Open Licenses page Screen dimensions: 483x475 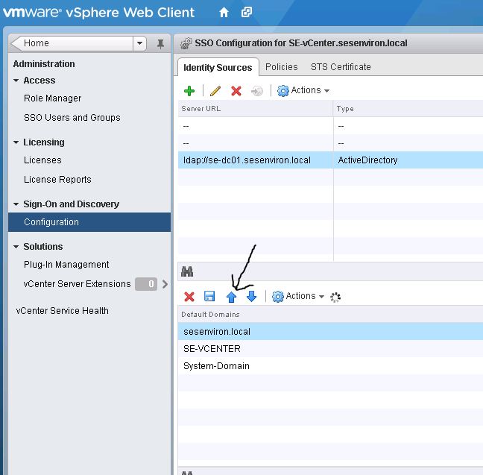tap(42, 160)
